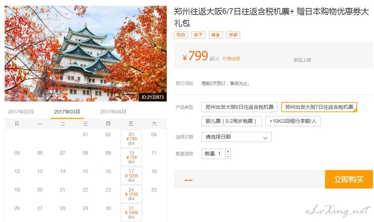Decrease quantity with the minus stepper
Screen dimensions: 374x222
(x=228, y=156)
